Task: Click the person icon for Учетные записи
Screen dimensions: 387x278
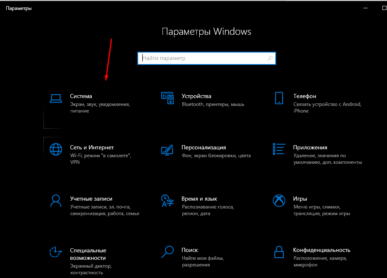Action: tap(55, 201)
